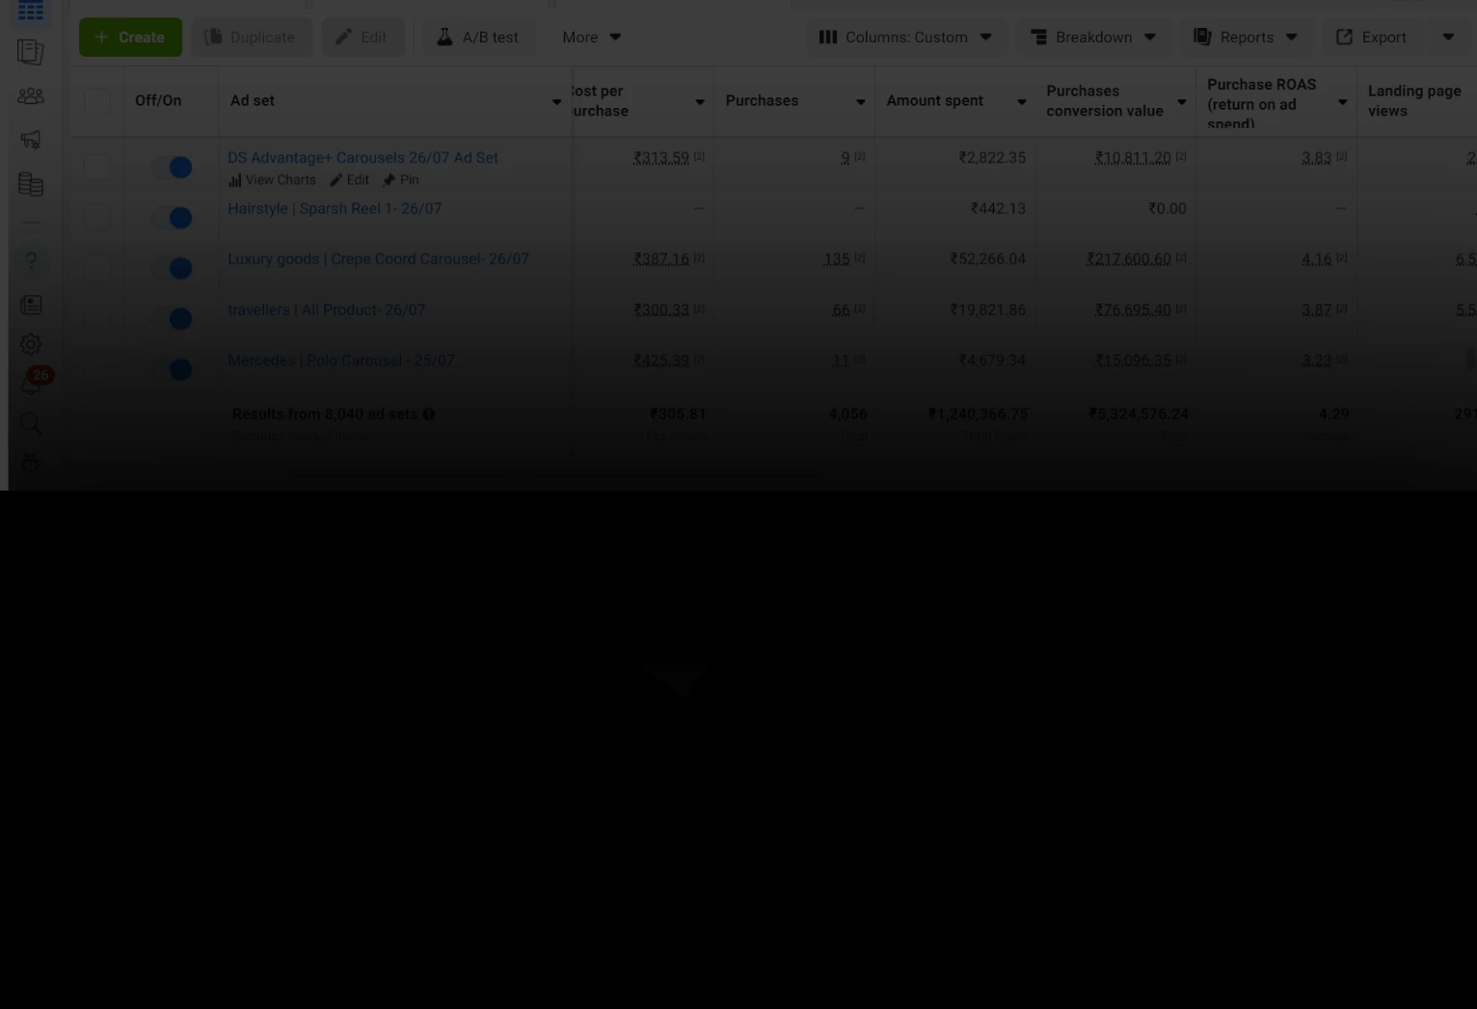Click the green Create button
Image resolution: width=1477 pixels, height=1009 pixels.
(x=130, y=38)
